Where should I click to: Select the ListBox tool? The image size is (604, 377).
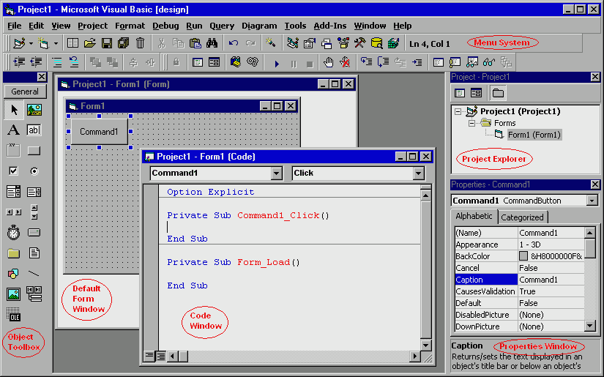(x=34, y=191)
